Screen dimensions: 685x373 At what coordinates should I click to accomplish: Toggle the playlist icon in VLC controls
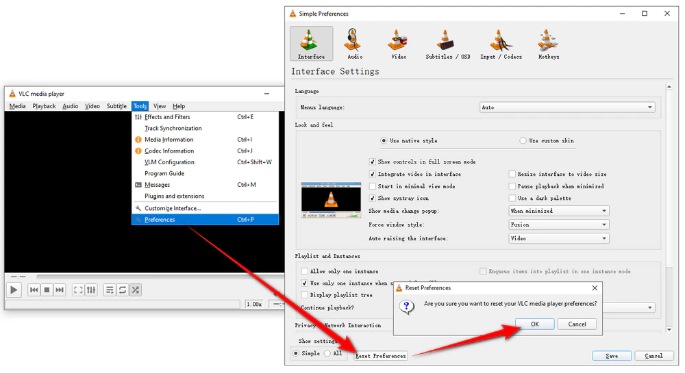tap(110, 290)
